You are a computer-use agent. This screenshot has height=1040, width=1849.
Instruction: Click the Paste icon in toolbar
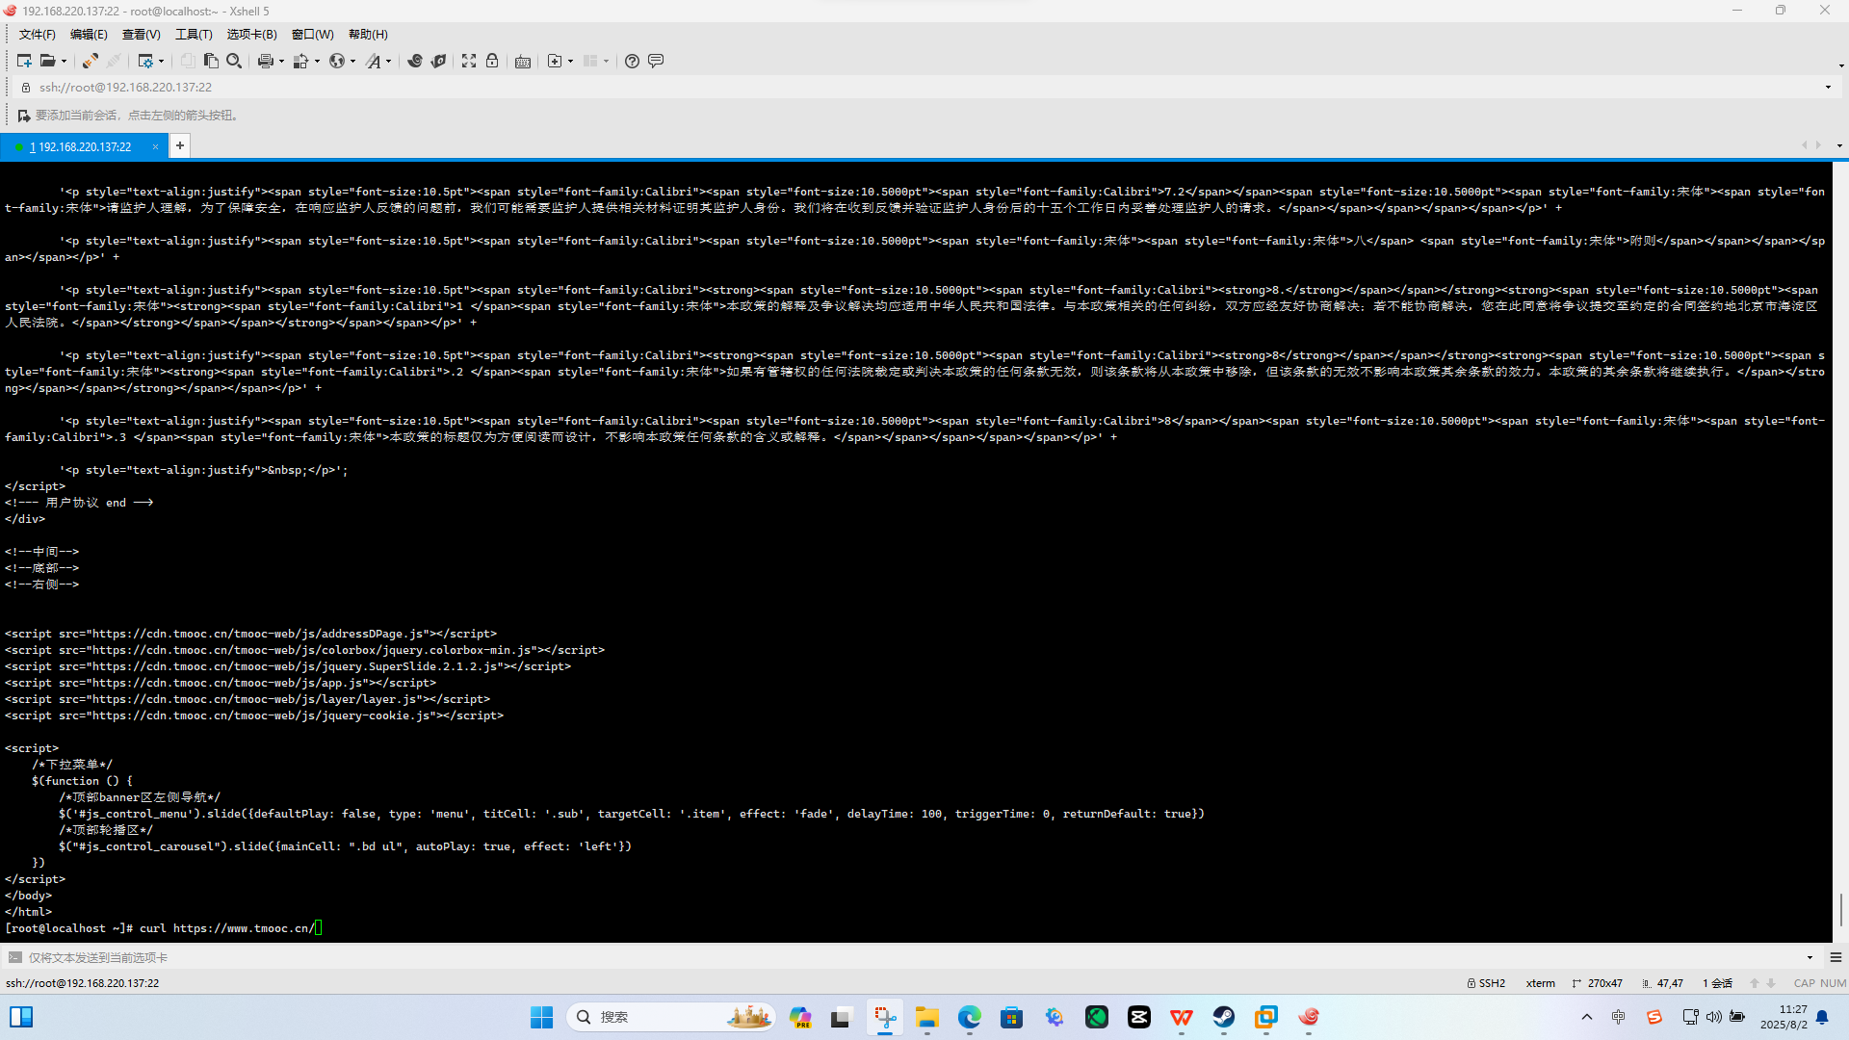tap(211, 61)
